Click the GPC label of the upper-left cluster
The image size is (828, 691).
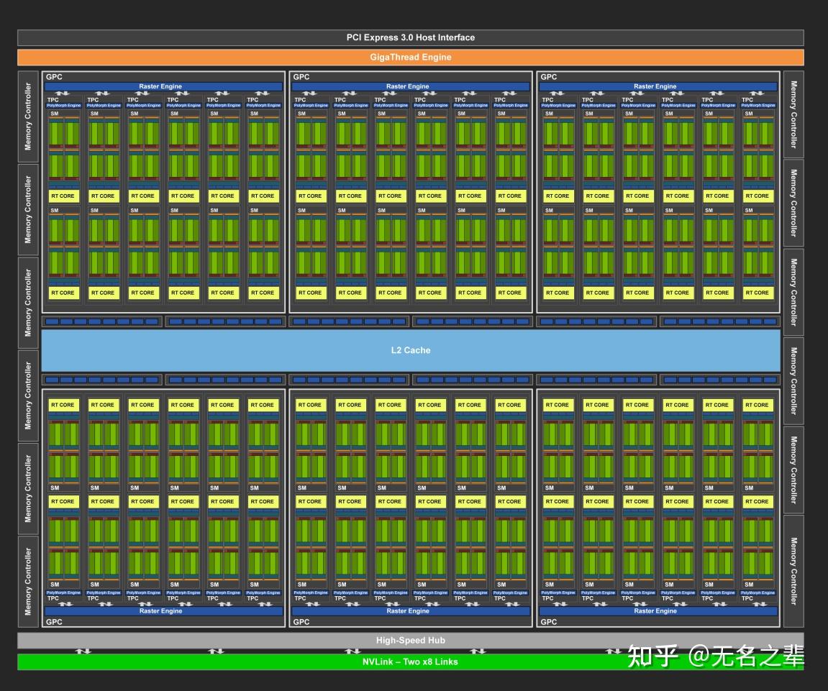(x=54, y=77)
